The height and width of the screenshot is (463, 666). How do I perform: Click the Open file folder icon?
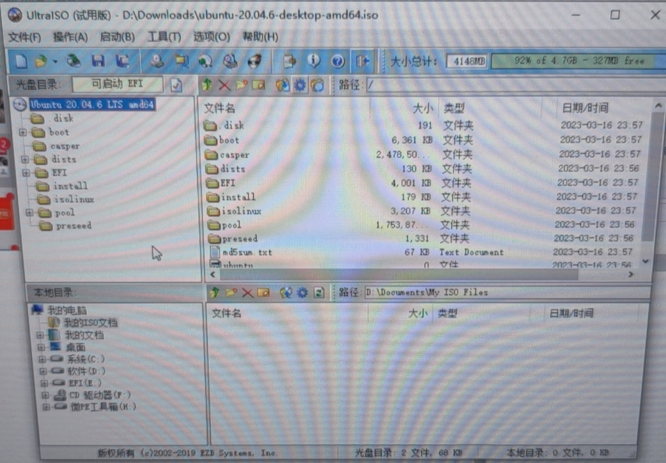point(41,61)
